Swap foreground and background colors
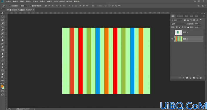Viewport: 207px width, 110px height. point(4,84)
